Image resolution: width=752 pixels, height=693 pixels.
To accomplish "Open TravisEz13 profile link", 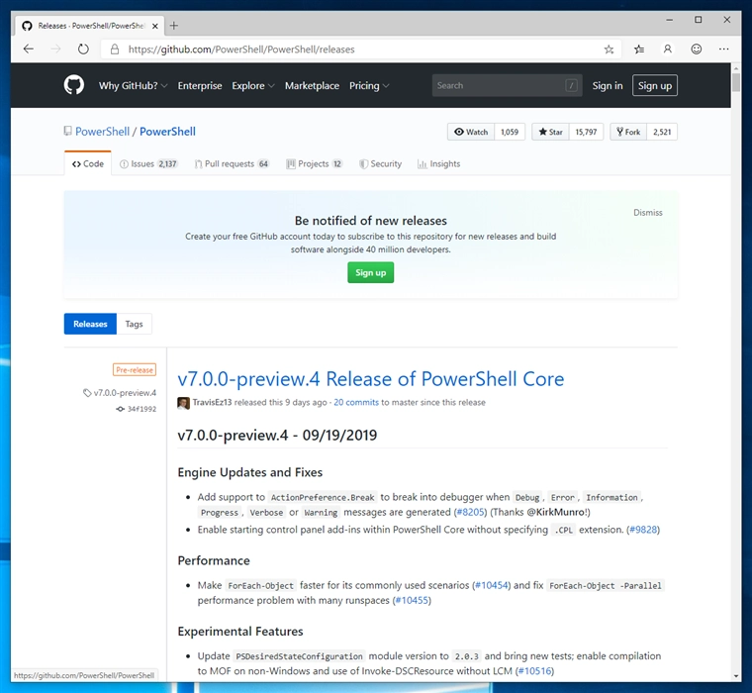I will (212, 402).
